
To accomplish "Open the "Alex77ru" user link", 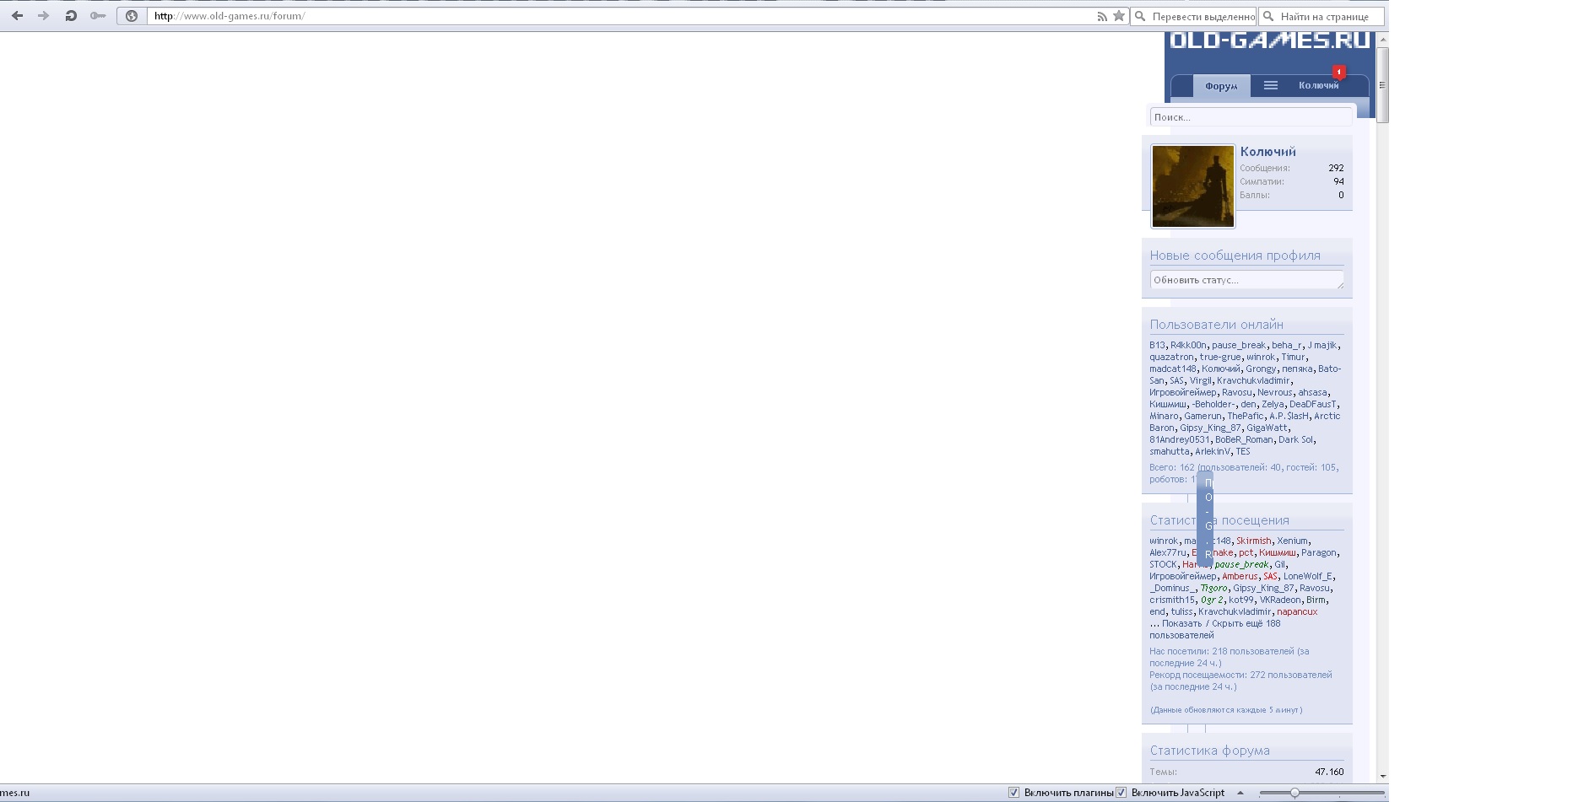I will pyautogui.click(x=1167, y=552).
